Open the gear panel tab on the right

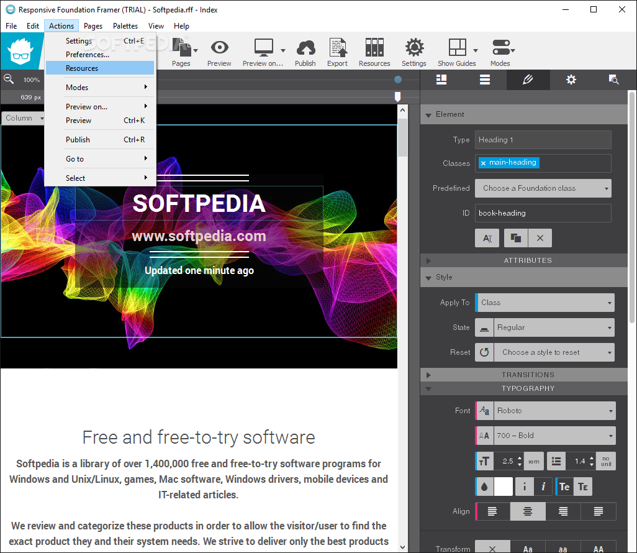click(571, 80)
